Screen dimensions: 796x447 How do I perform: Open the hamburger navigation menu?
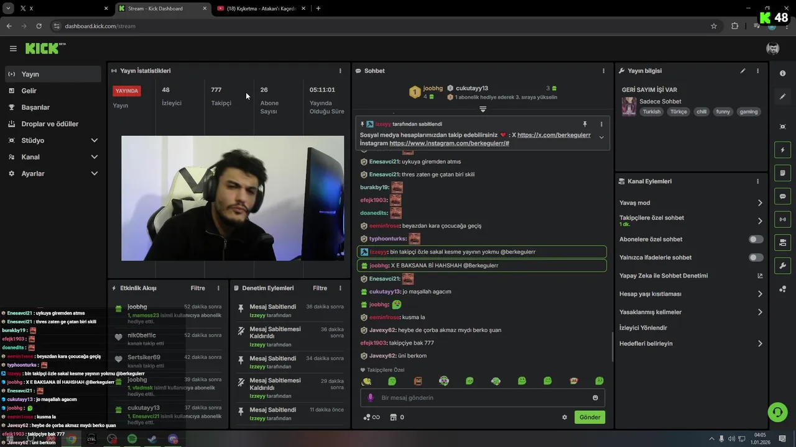pyautogui.click(x=13, y=48)
